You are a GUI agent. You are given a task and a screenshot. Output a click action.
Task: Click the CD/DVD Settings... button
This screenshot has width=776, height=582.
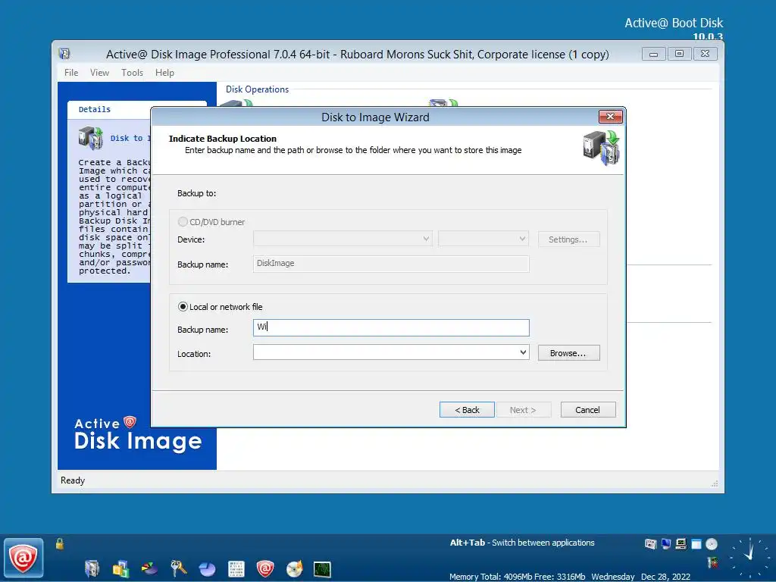click(568, 239)
